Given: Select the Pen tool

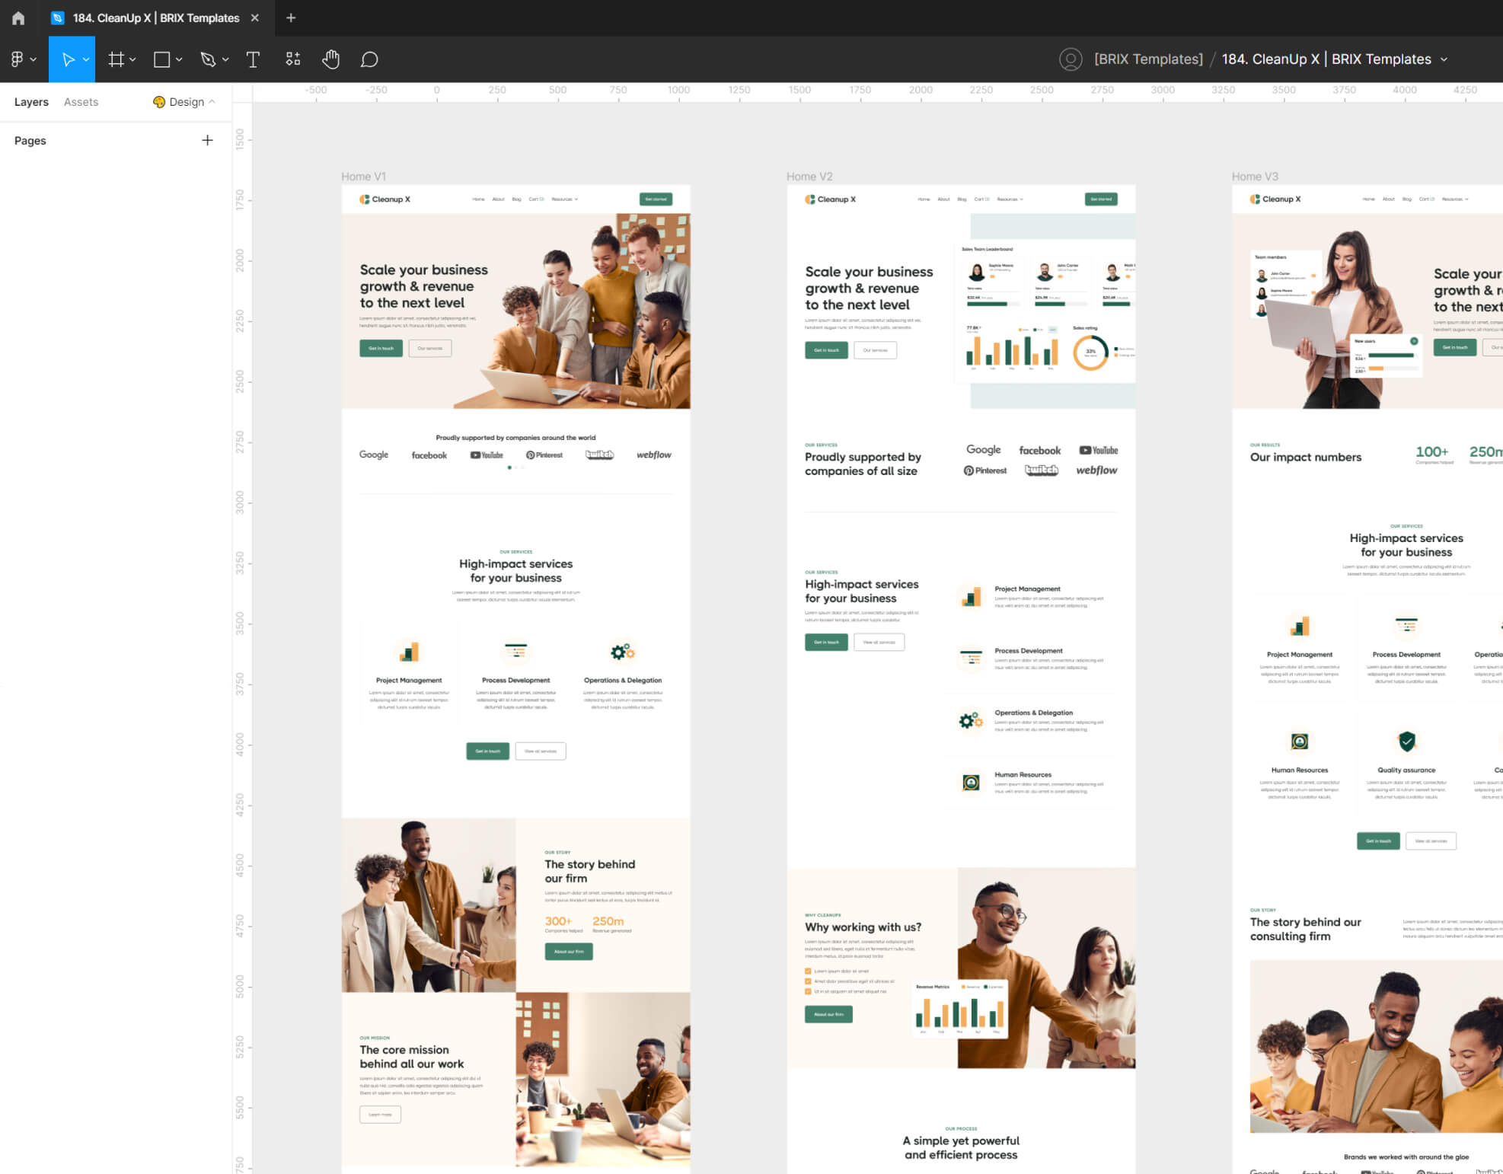Looking at the screenshot, I should click(208, 59).
